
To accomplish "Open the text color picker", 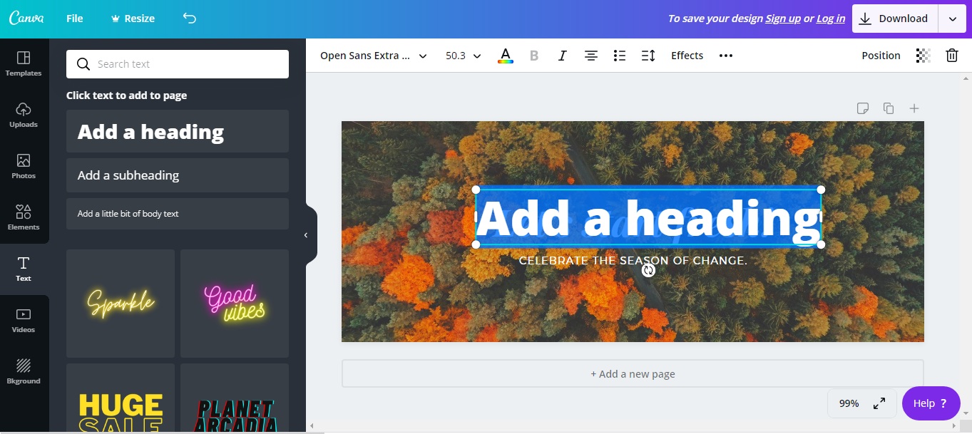I will point(506,56).
